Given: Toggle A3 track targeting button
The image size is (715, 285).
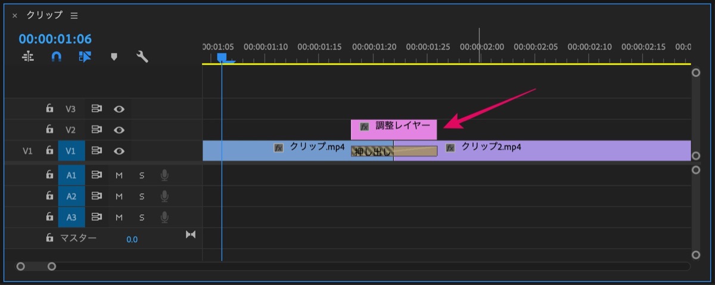Looking at the screenshot, I should pos(71,217).
